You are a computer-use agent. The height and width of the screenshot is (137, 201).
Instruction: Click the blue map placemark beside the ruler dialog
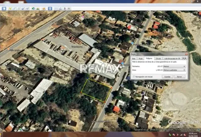[122, 63]
